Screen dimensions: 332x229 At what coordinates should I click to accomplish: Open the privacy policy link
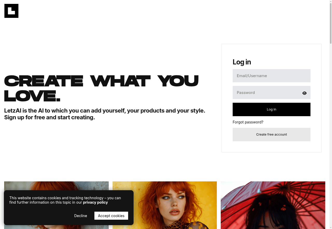click(x=95, y=202)
